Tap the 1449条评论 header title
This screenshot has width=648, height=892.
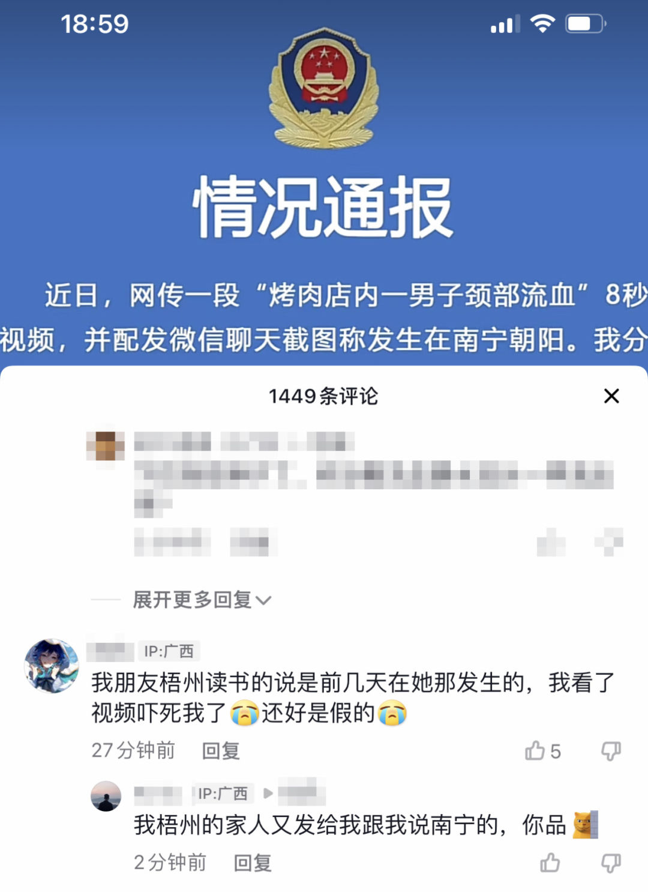point(323,396)
